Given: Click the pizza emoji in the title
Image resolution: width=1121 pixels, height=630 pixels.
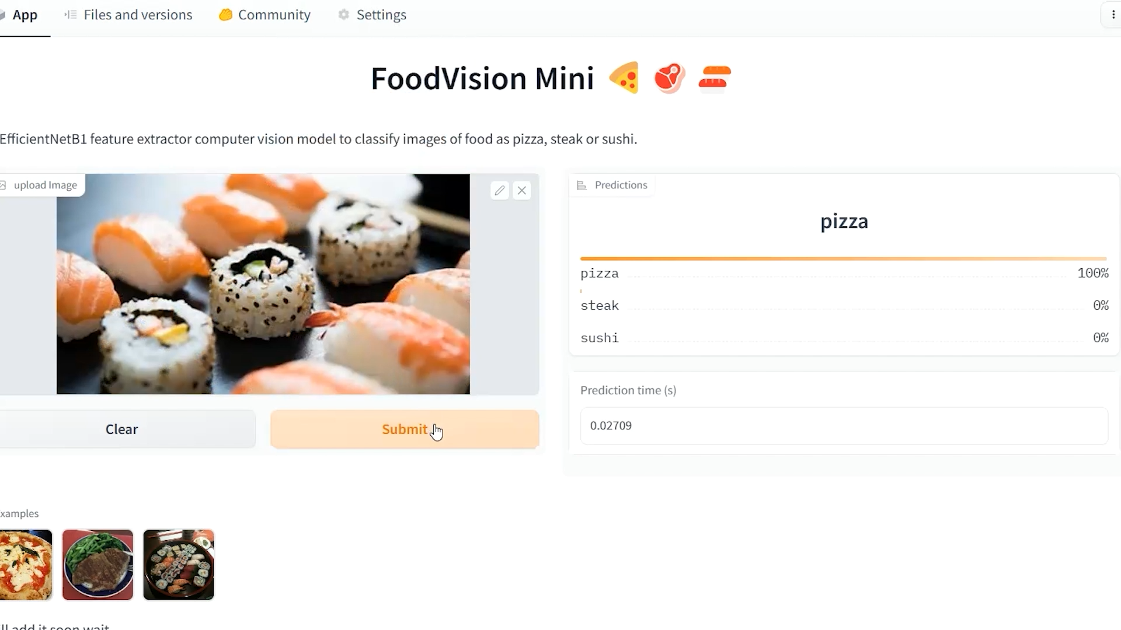Looking at the screenshot, I should tap(624, 78).
